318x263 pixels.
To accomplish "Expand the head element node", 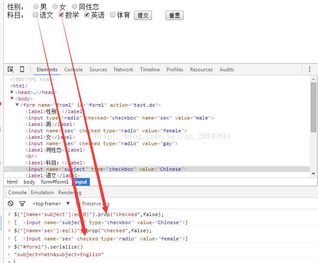I will [x=12, y=92].
